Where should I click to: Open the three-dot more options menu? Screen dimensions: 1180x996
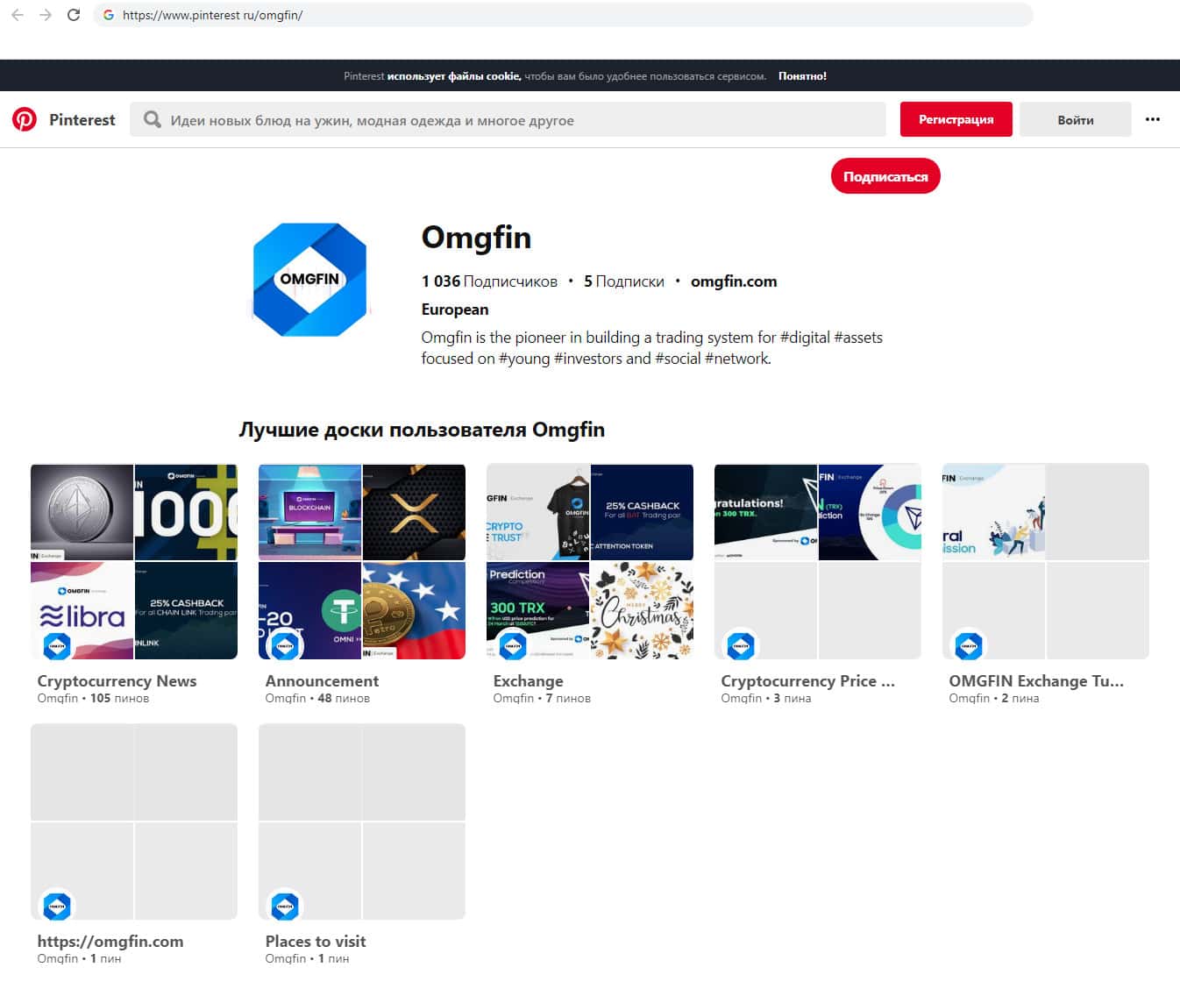[1152, 119]
